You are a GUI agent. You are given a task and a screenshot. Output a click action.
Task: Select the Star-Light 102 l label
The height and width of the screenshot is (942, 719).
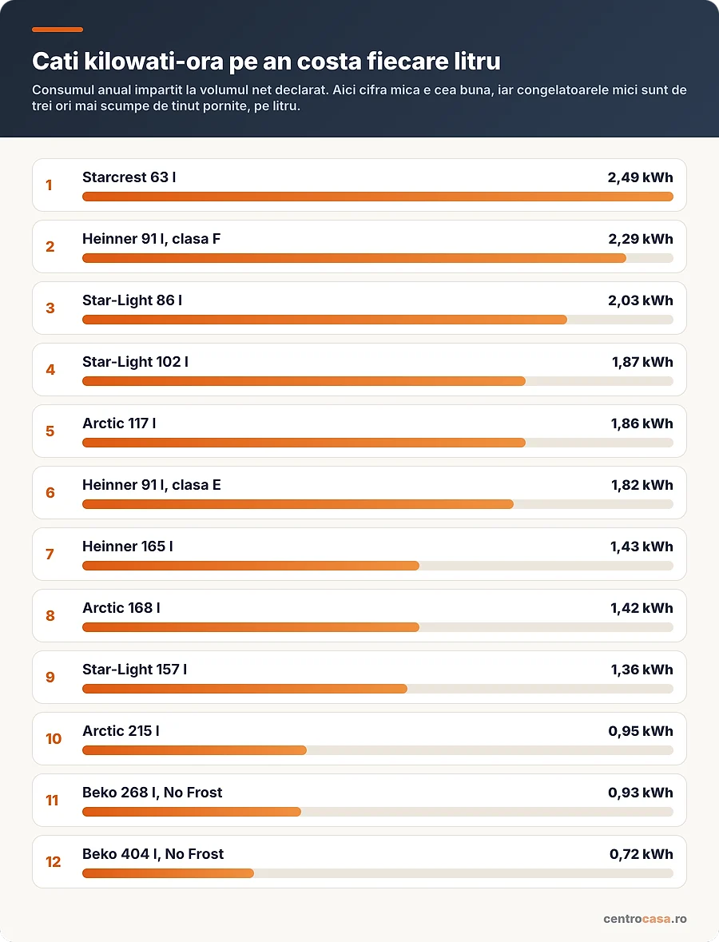135,362
